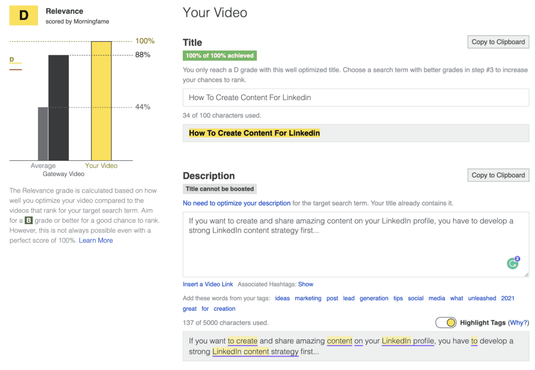The width and height of the screenshot is (535, 370).
Task: Copy the title to clipboard
Action: 498,42
